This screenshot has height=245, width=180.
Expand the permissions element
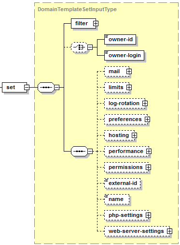[x=148, y=168]
